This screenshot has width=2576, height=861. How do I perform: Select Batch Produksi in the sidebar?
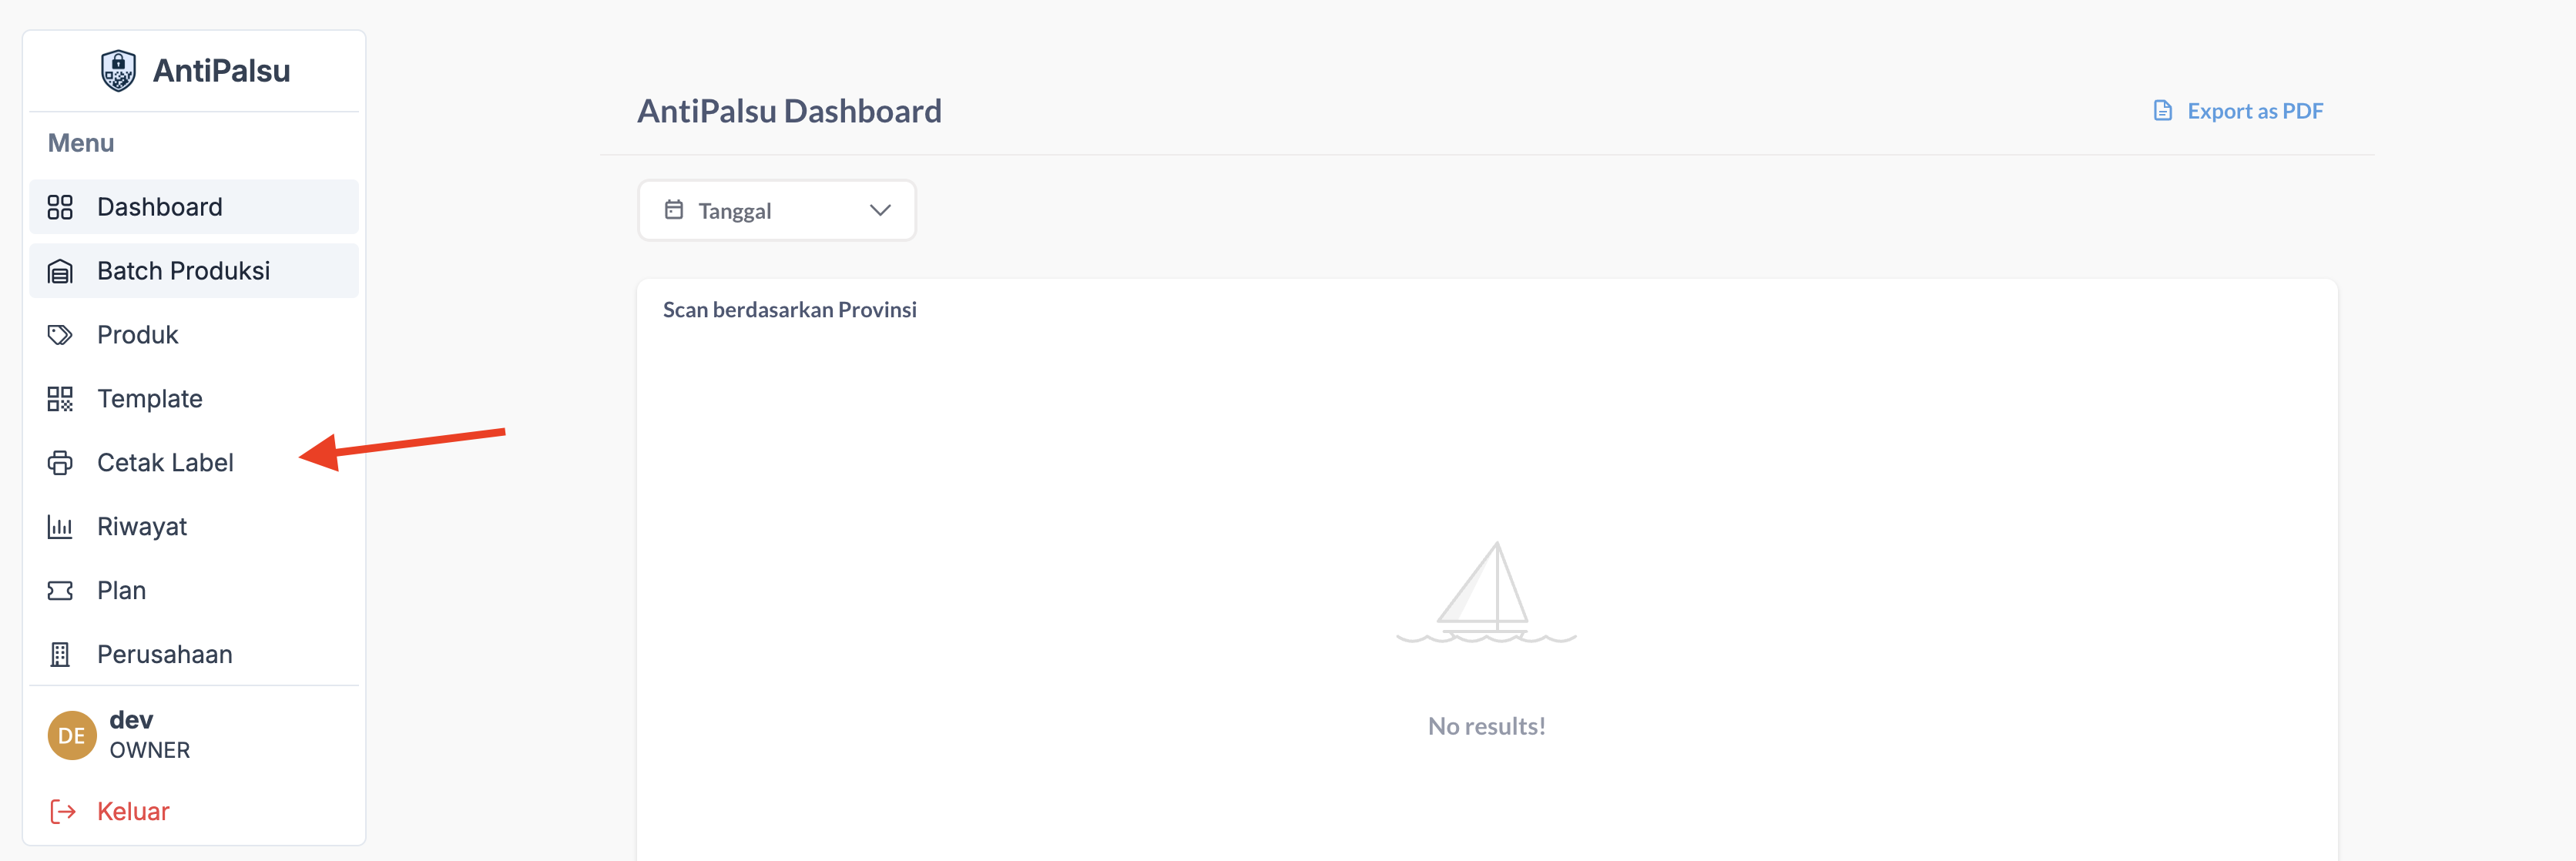[x=183, y=271]
